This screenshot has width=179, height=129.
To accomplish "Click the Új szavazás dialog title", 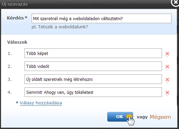I will click(15, 4).
